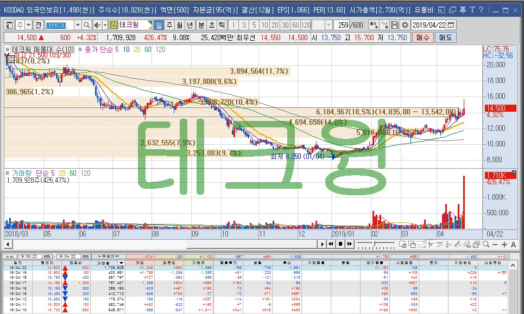Click the 매수 buy button

click(423, 37)
